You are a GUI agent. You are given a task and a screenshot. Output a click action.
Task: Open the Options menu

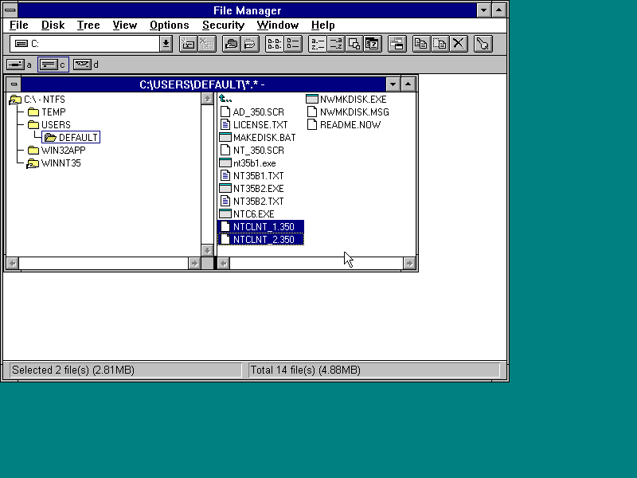click(x=170, y=25)
